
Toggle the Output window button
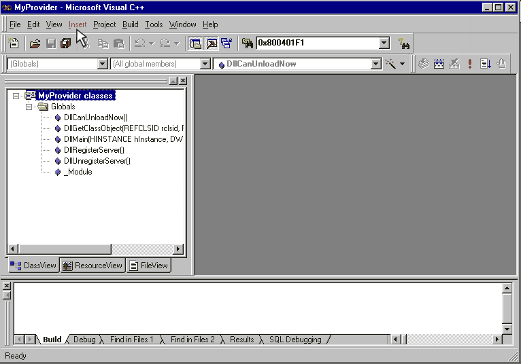[x=212, y=43]
